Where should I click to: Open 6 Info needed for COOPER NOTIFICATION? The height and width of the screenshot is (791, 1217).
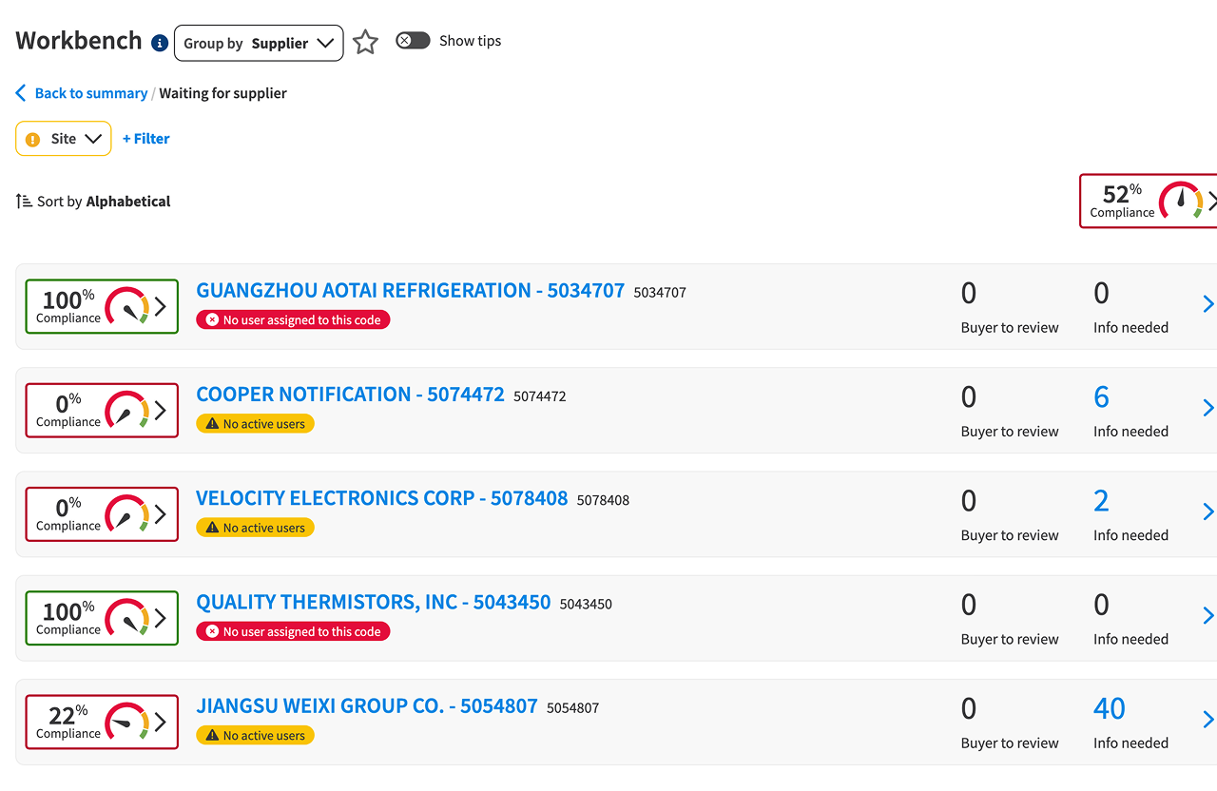click(x=1101, y=396)
